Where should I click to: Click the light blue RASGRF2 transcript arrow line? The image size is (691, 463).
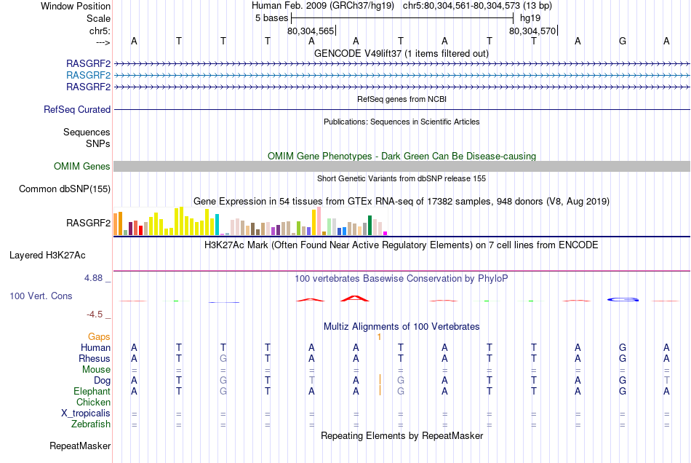click(402, 76)
